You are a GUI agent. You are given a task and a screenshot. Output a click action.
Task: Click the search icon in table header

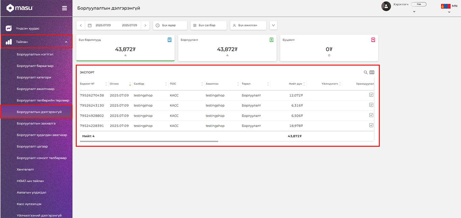[x=365, y=72]
